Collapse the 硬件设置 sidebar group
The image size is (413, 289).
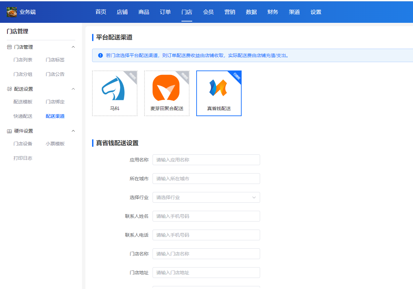click(x=73, y=131)
